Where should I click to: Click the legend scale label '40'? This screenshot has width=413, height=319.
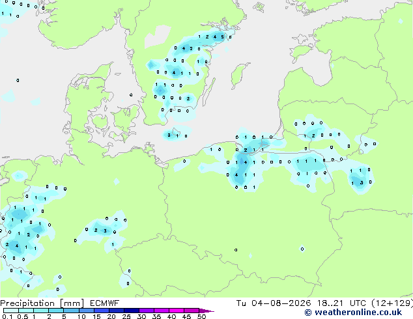[x=171, y=316]
